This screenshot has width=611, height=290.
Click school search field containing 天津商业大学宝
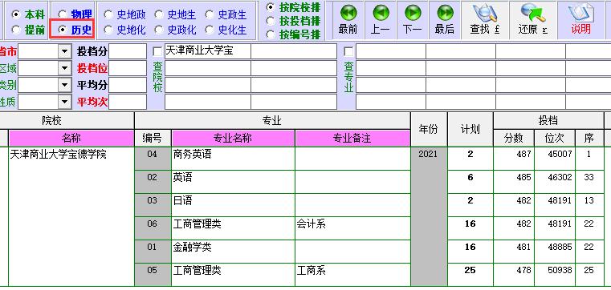pos(208,51)
